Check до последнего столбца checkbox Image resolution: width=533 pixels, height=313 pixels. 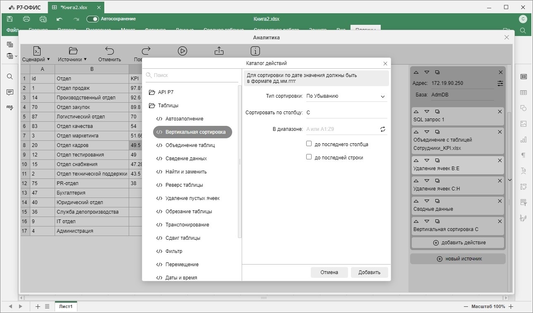click(x=309, y=144)
